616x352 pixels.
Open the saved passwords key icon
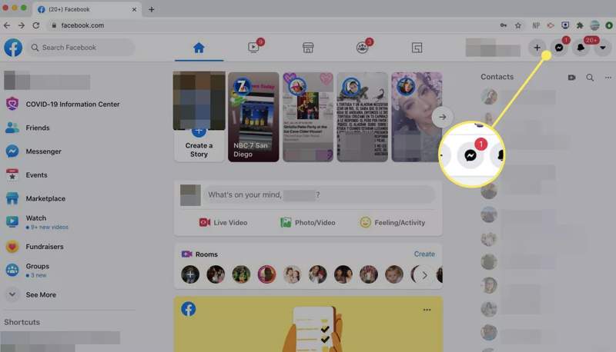pos(504,25)
